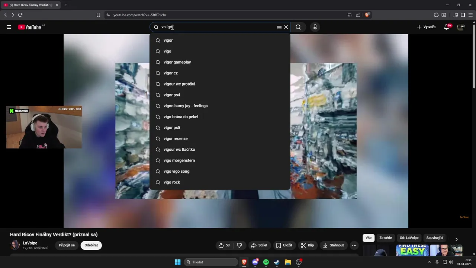Select "vigo brána do pekel" suggestion
The width and height of the screenshot is (476, 268).
220,117
